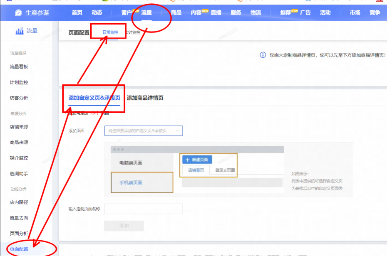
Task: Select 页面配置 in the sidebar
Action: pos(19,249)
